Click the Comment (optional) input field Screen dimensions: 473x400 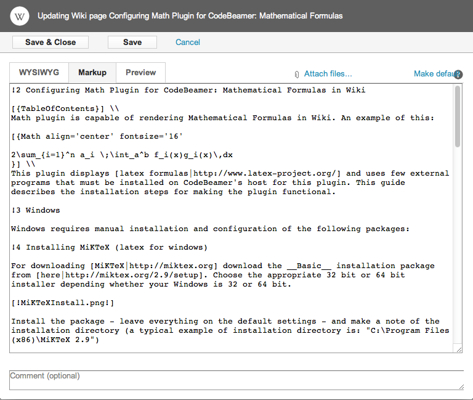[x=236, y=380]
